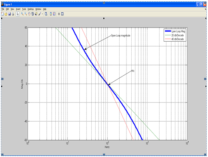Click the Open File folder icon
This screenshot has height=157, width=208.
pyautogui.click(x=6, y=14)
